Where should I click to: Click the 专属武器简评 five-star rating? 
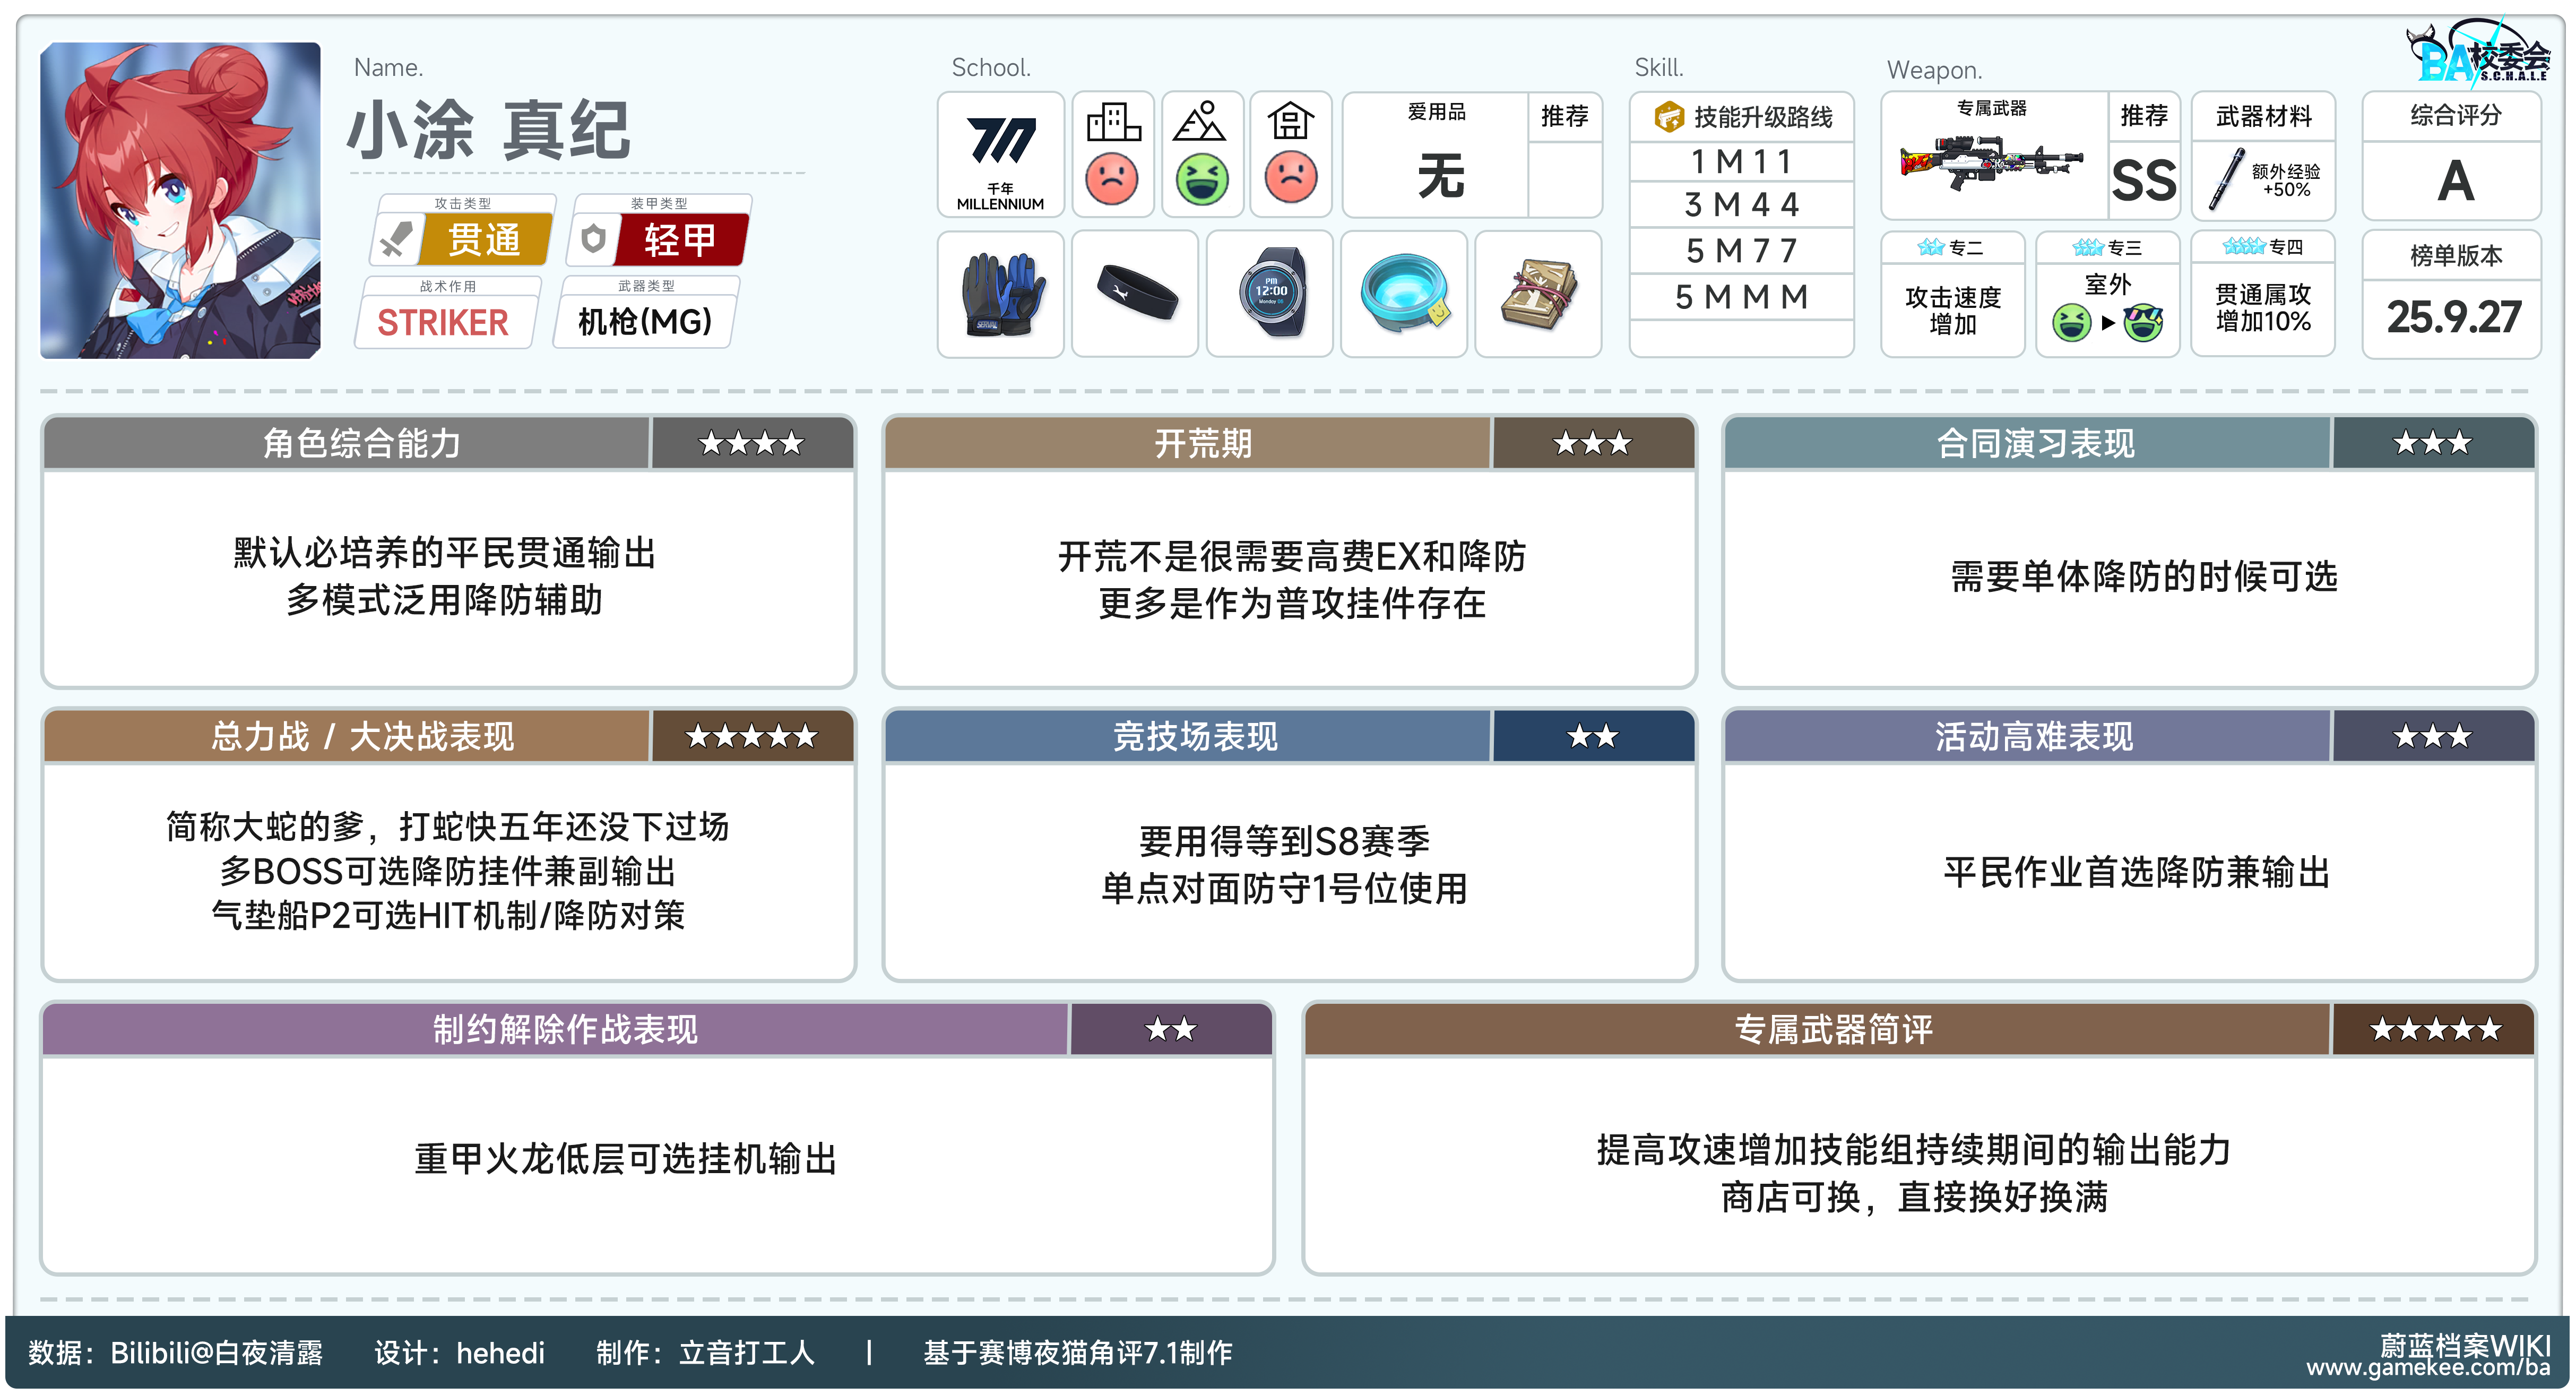tap(2434, 1029)
